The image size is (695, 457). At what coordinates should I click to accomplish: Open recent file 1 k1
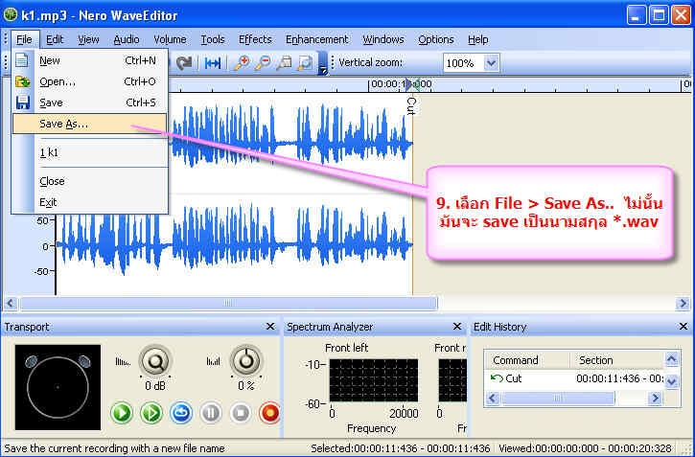(90, 153)
